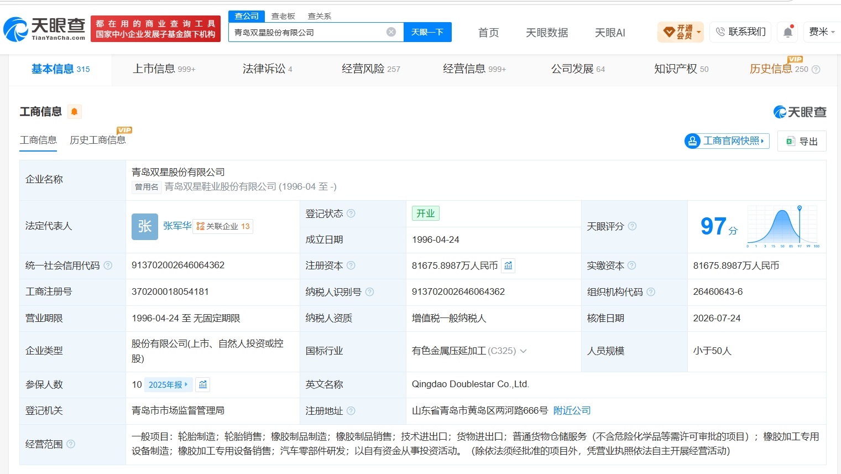Image resolution: width=841 pixels, height=474 pixels.
Task: Go to 天眼AI in top navigation
Action: [610, 33]
